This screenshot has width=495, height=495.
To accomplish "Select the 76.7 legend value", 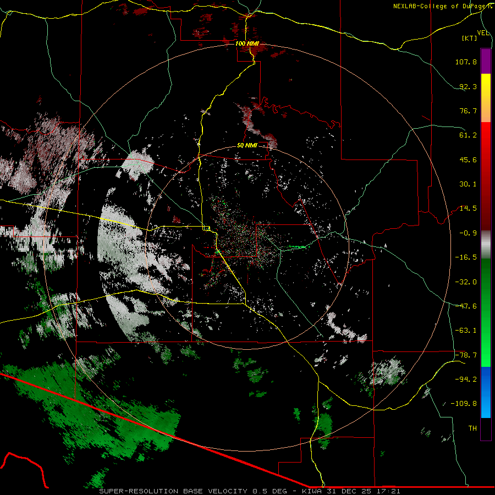I will click(x=468, y=111).
